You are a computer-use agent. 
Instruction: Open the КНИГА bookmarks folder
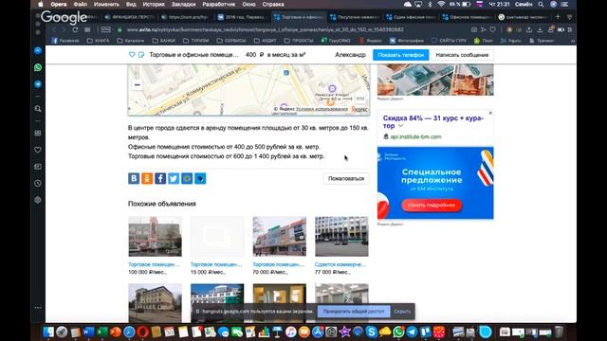[99, 41]
